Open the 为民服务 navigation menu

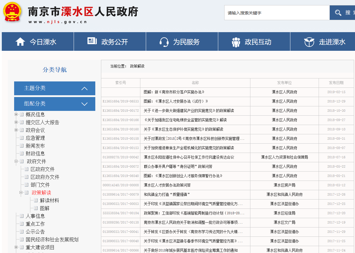[x=182, y=42]
